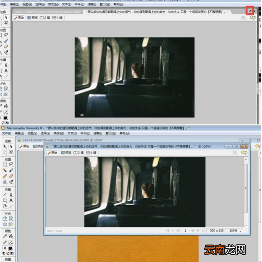Toggle Hide Slices button in lower toolbox
262x262 pixels.
click(x=5, y=224)
